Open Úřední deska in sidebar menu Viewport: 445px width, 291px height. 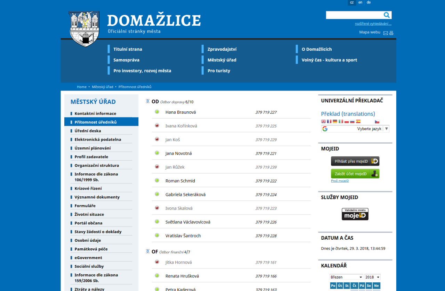pyautogui.click(x=88, y=131)
